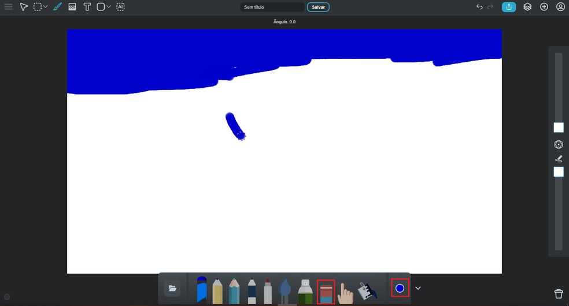Redo the undone action

(490, 7)
